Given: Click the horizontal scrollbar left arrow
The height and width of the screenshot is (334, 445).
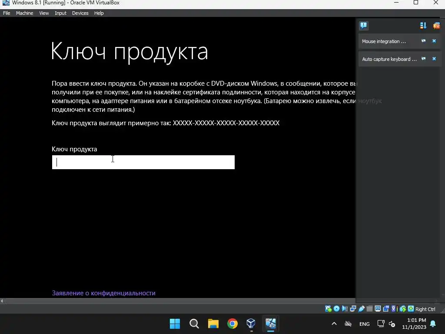Looking at the screenshot, I should click(2, 301).
